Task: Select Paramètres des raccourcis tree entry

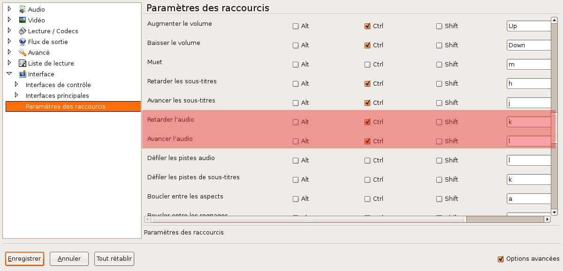Action: point(66,106)
